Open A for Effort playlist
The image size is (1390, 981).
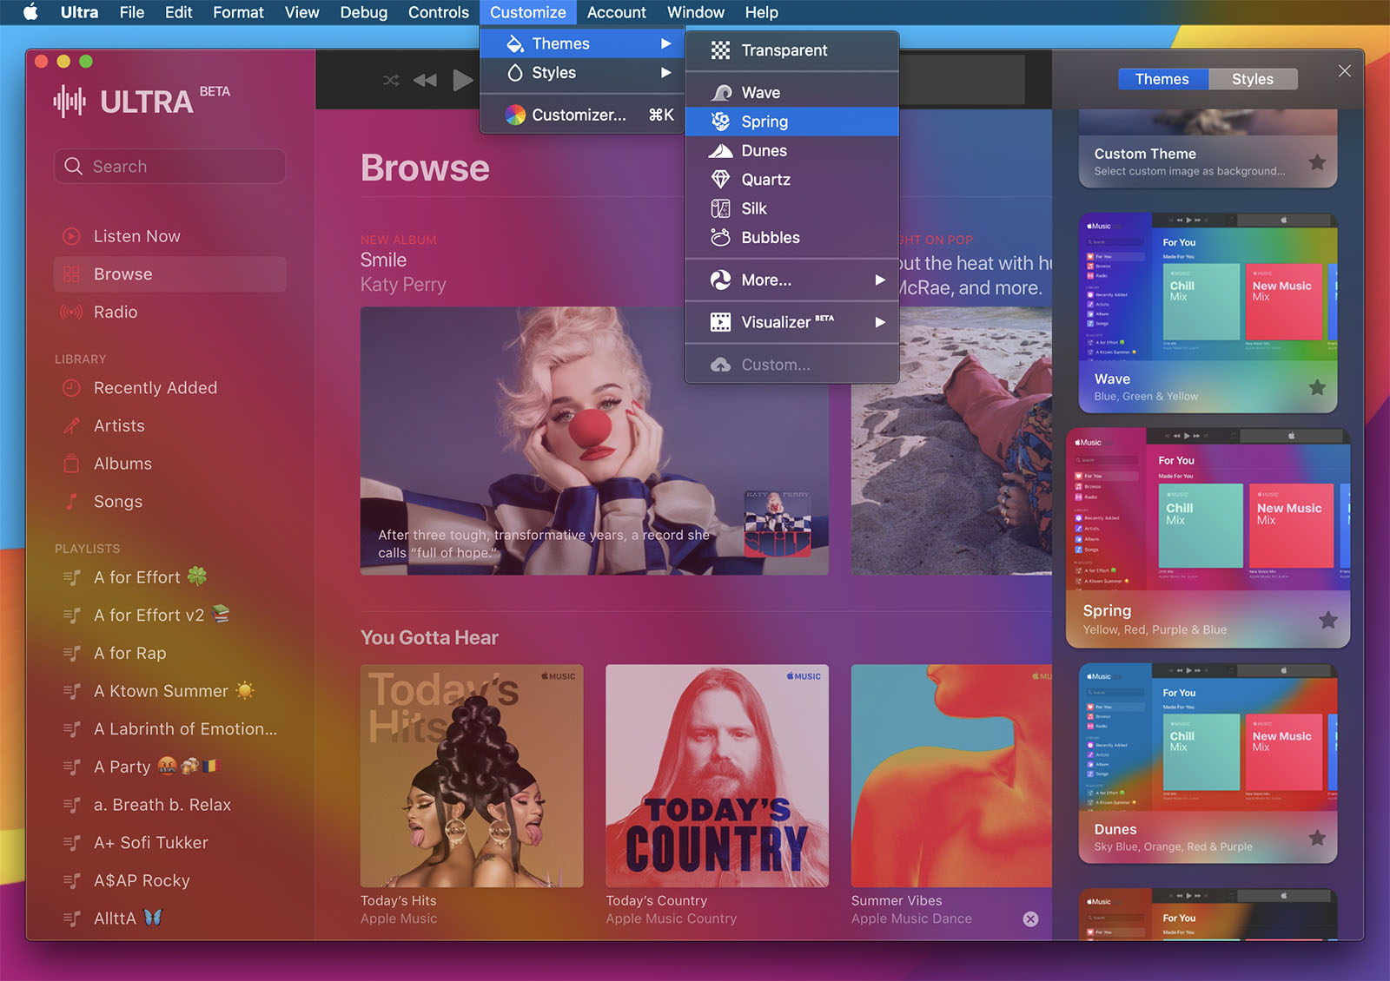[x=170, y=577]
